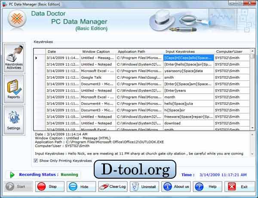Screen dimensions: 258x198
Task: Click the details pane scroll down arrow
Action: (252, 154)
